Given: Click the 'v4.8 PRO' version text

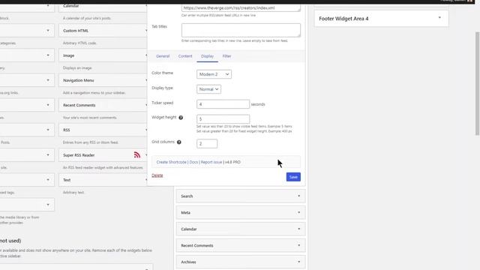Looking at the screenshot, I should click(232, 162).
